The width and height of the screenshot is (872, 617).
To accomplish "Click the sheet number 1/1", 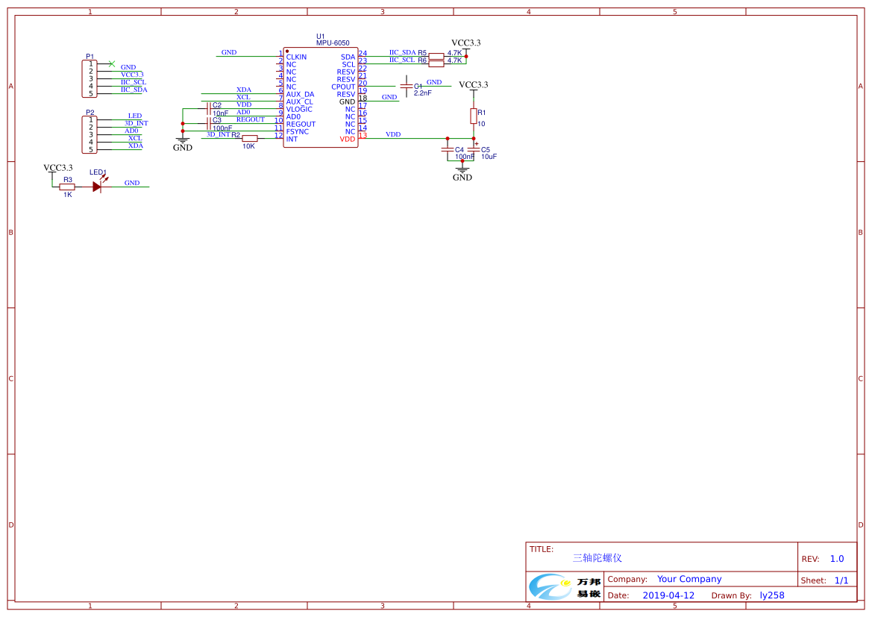I will pyautogui.click(x=841, y=580).
